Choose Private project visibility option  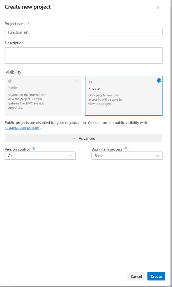point(124,95)
